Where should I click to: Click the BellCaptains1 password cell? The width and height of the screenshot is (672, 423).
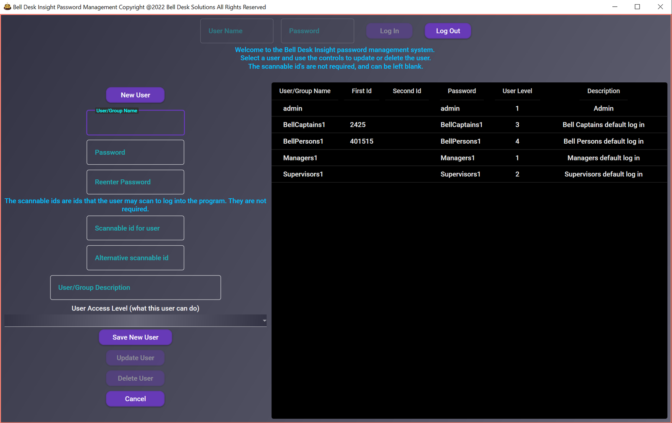coord(462,125)
